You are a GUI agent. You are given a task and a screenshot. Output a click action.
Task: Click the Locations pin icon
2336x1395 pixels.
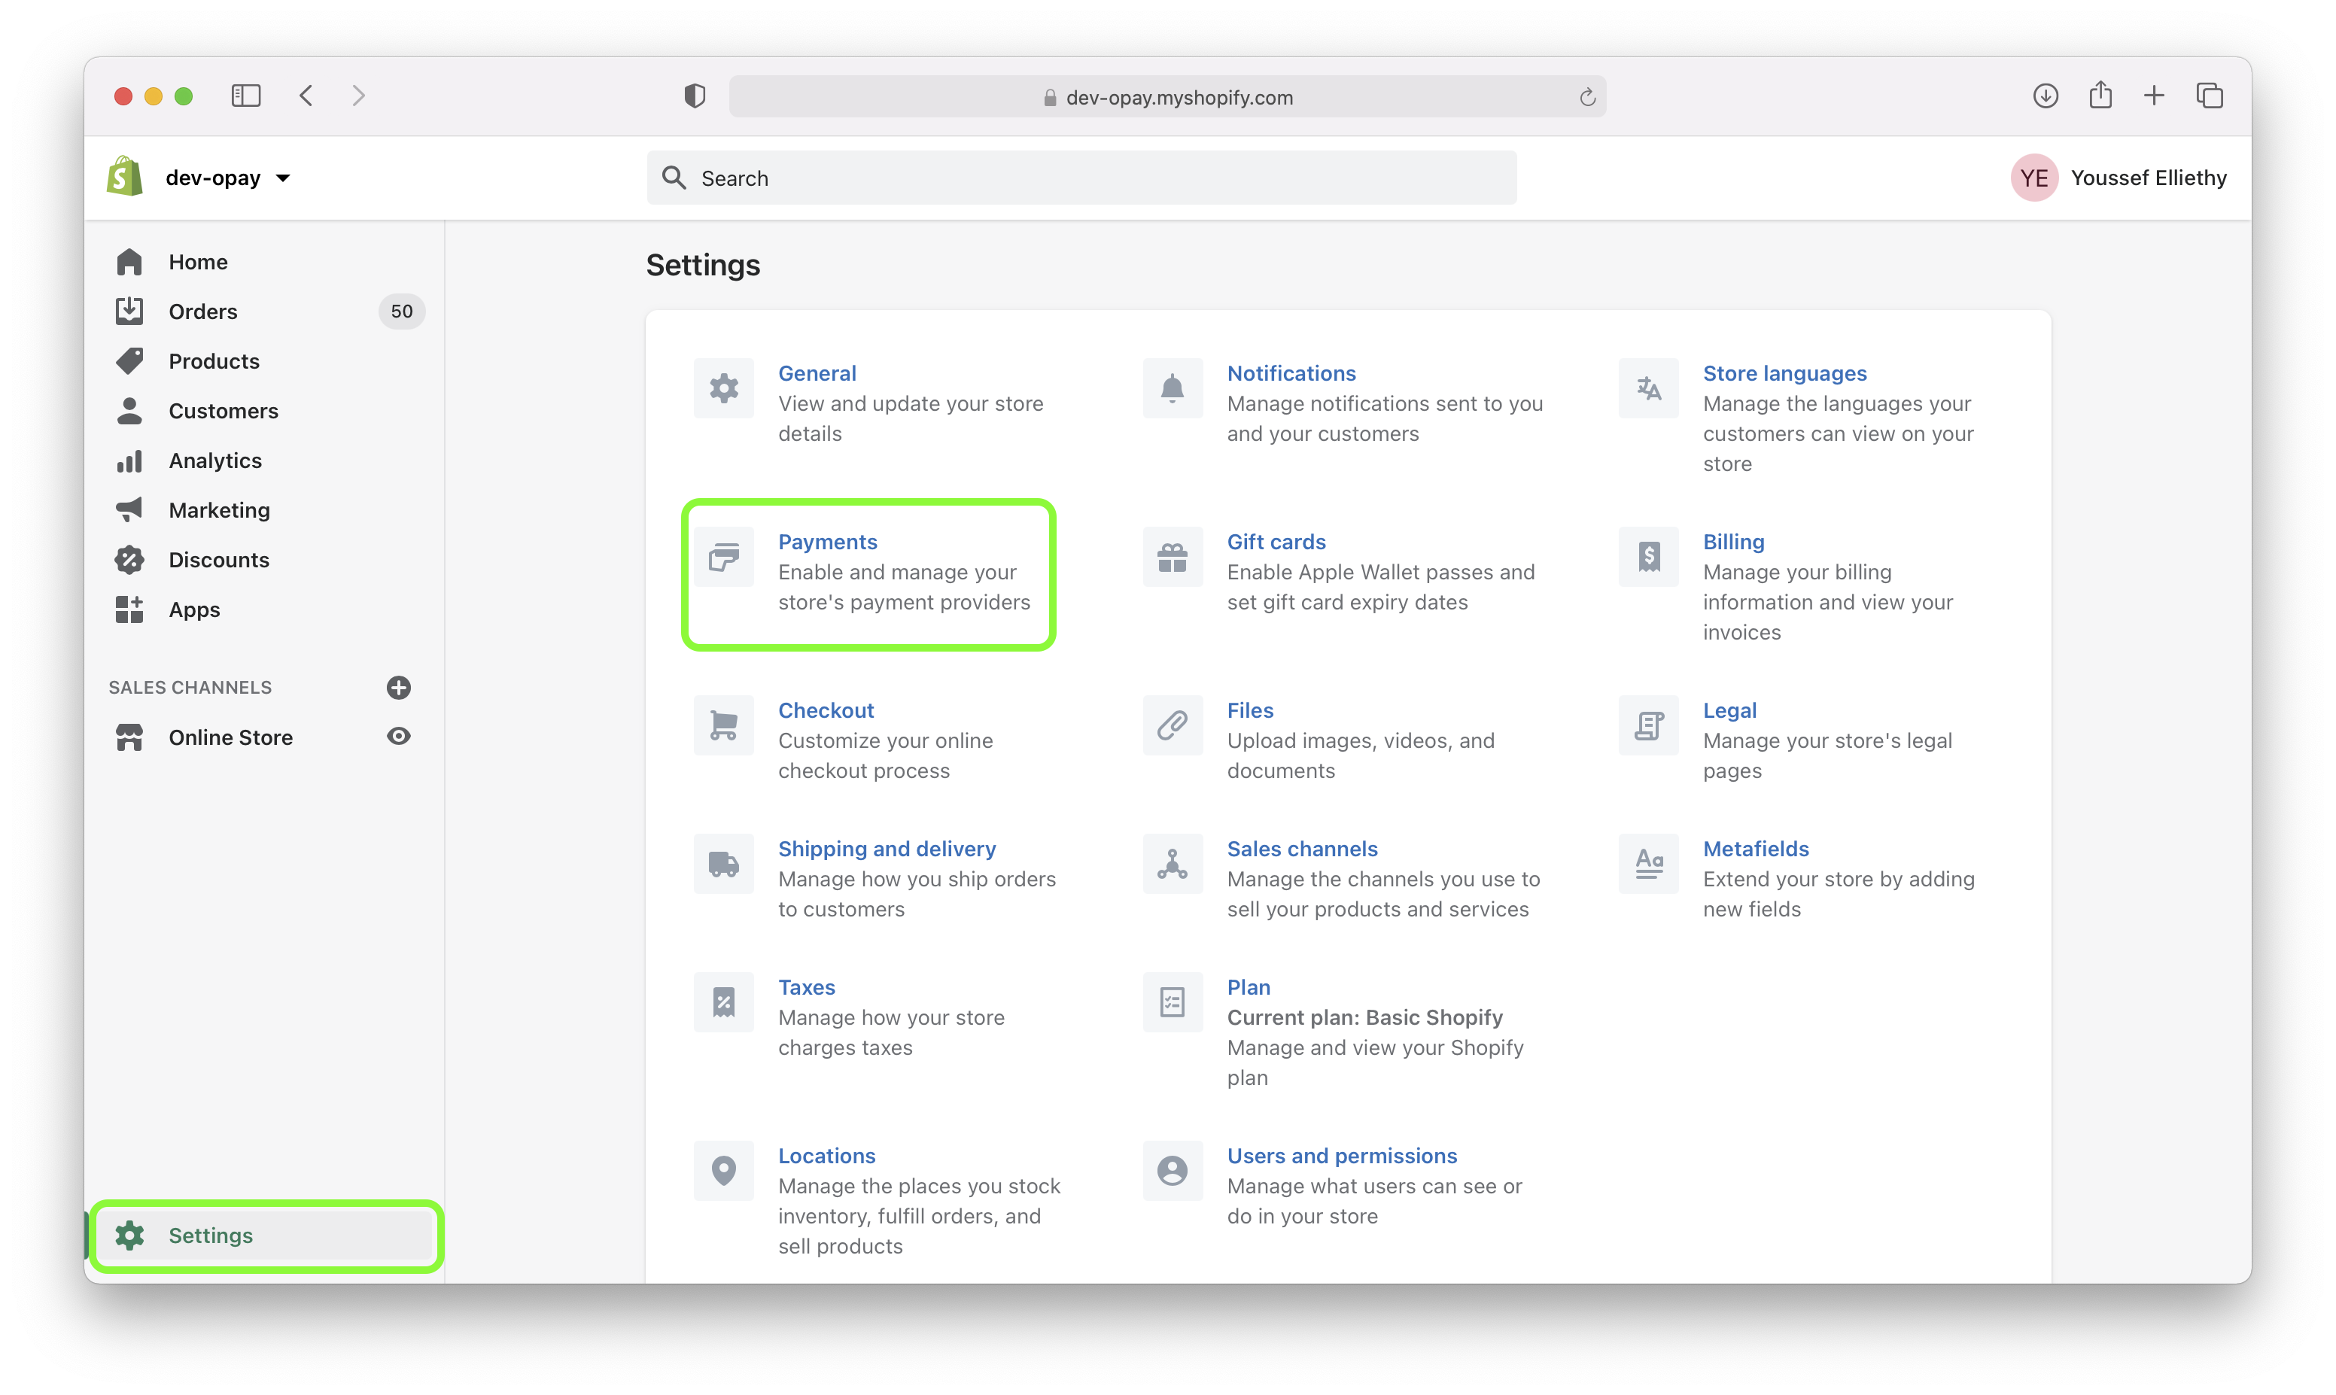724,1169
